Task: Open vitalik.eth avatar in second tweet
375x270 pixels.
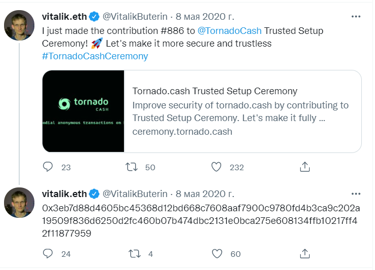Action: [19, 202]
